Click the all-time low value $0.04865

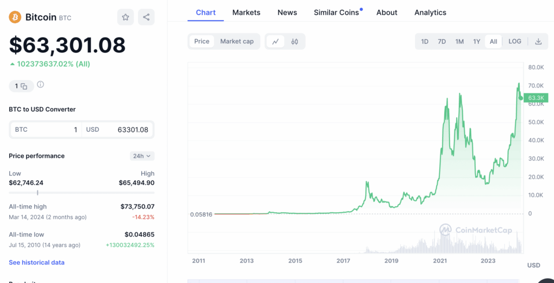[x=140, y=234]
